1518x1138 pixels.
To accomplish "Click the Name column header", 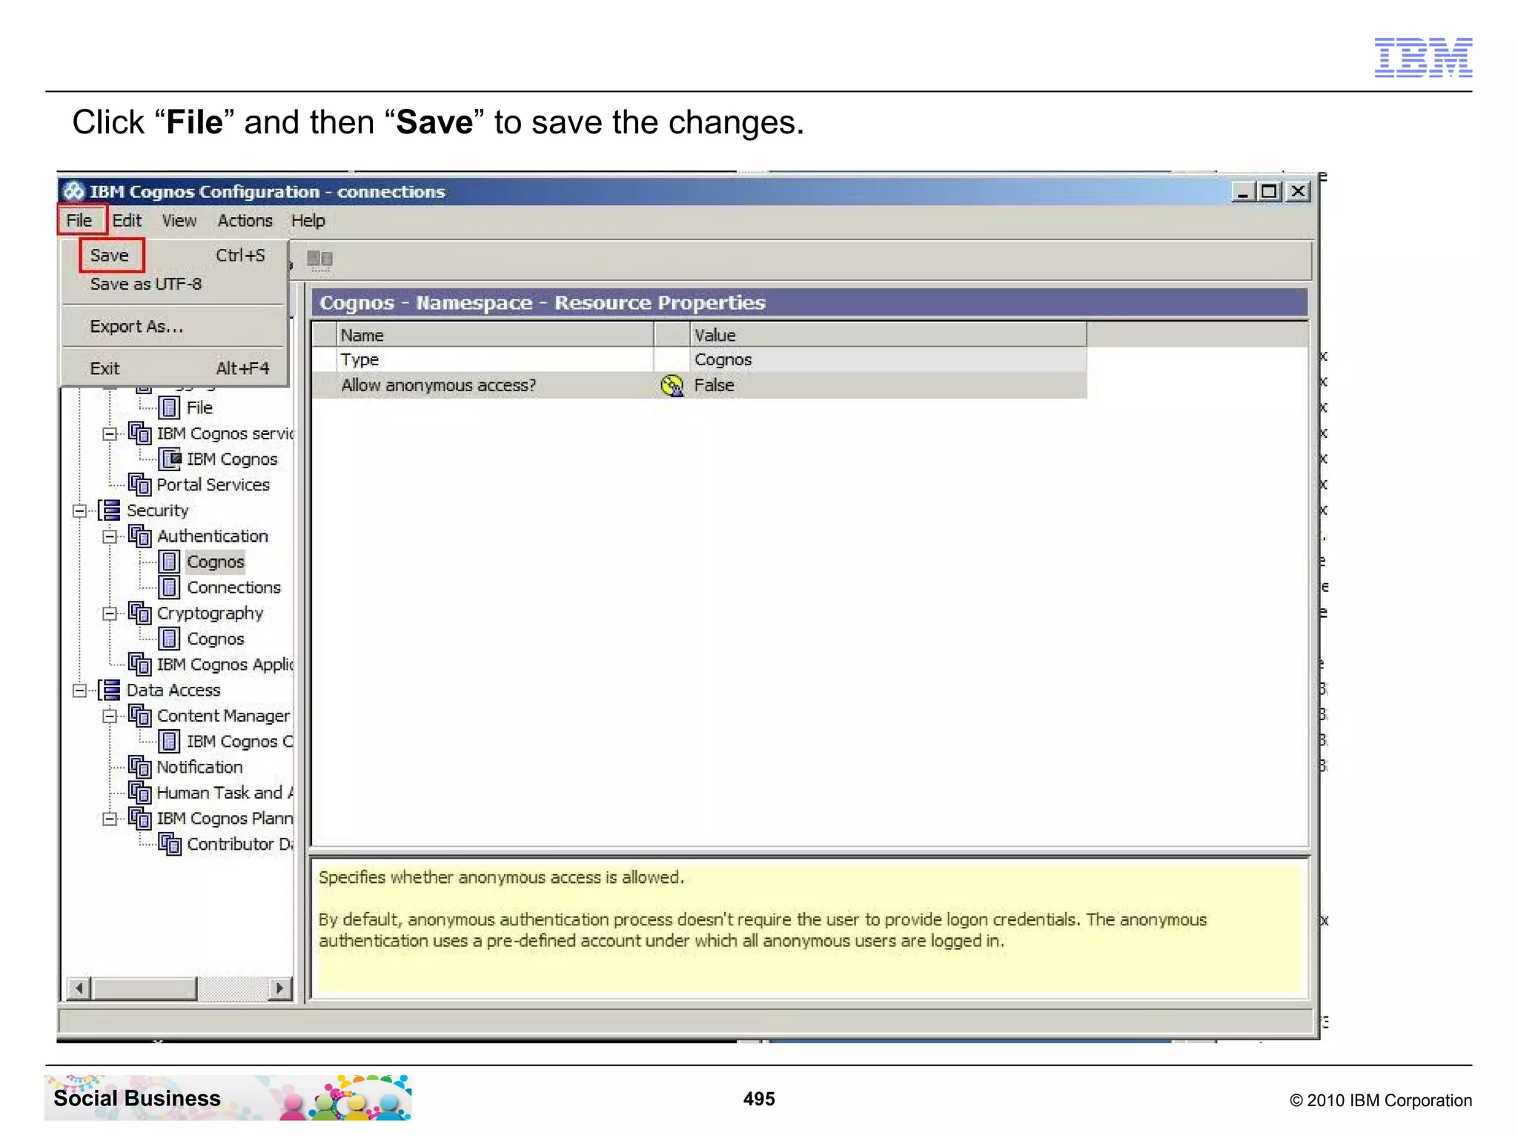I will pyautogui.click(x=495, y=335).
